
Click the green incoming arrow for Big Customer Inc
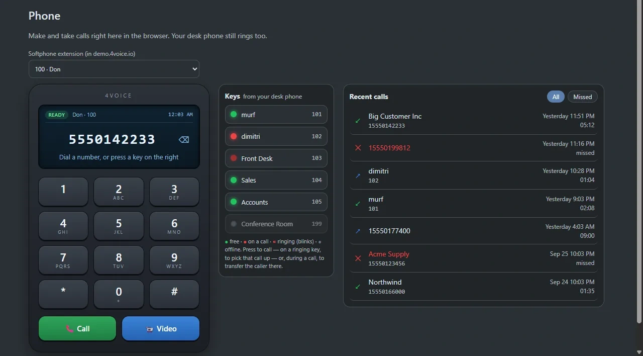(358, 121)
